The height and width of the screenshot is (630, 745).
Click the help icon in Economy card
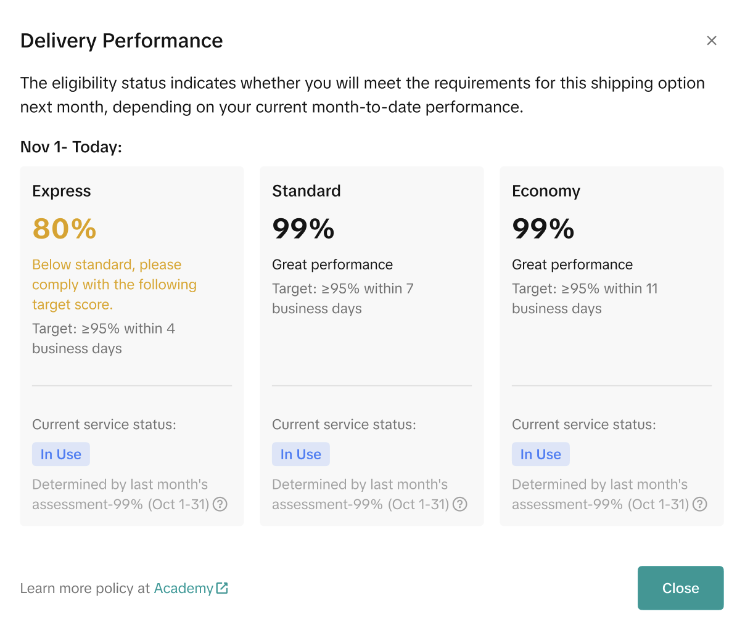pyautogui.click(x=700, y=504)
